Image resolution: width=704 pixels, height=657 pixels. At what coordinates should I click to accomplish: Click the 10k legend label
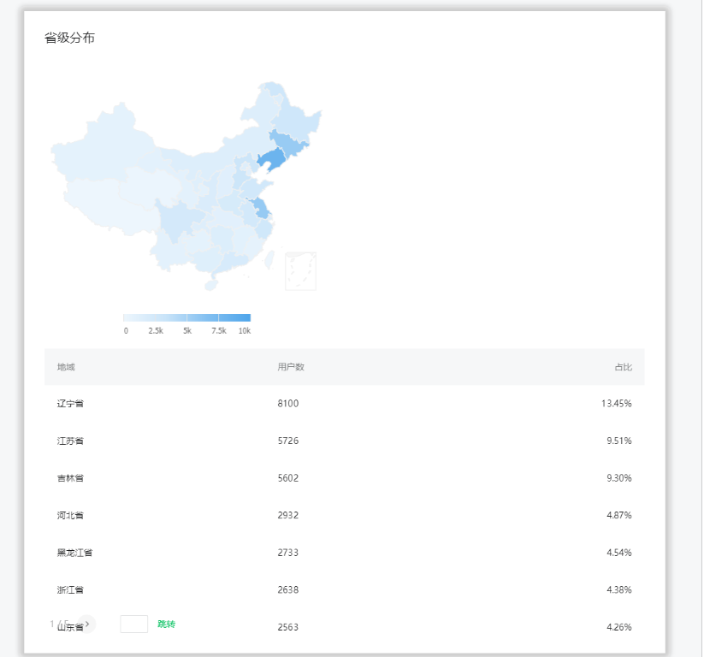[x=245, y=331]
